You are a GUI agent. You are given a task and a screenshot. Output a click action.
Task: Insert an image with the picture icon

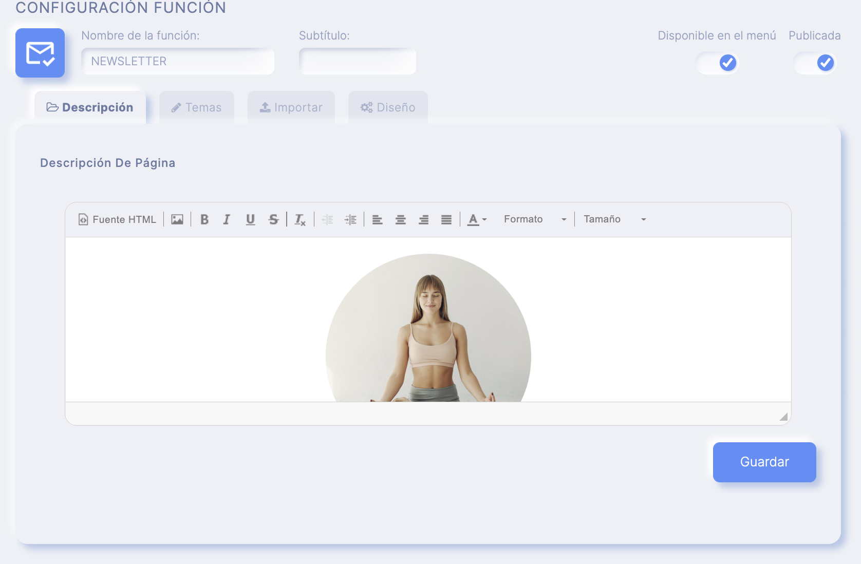pos(177,219)
